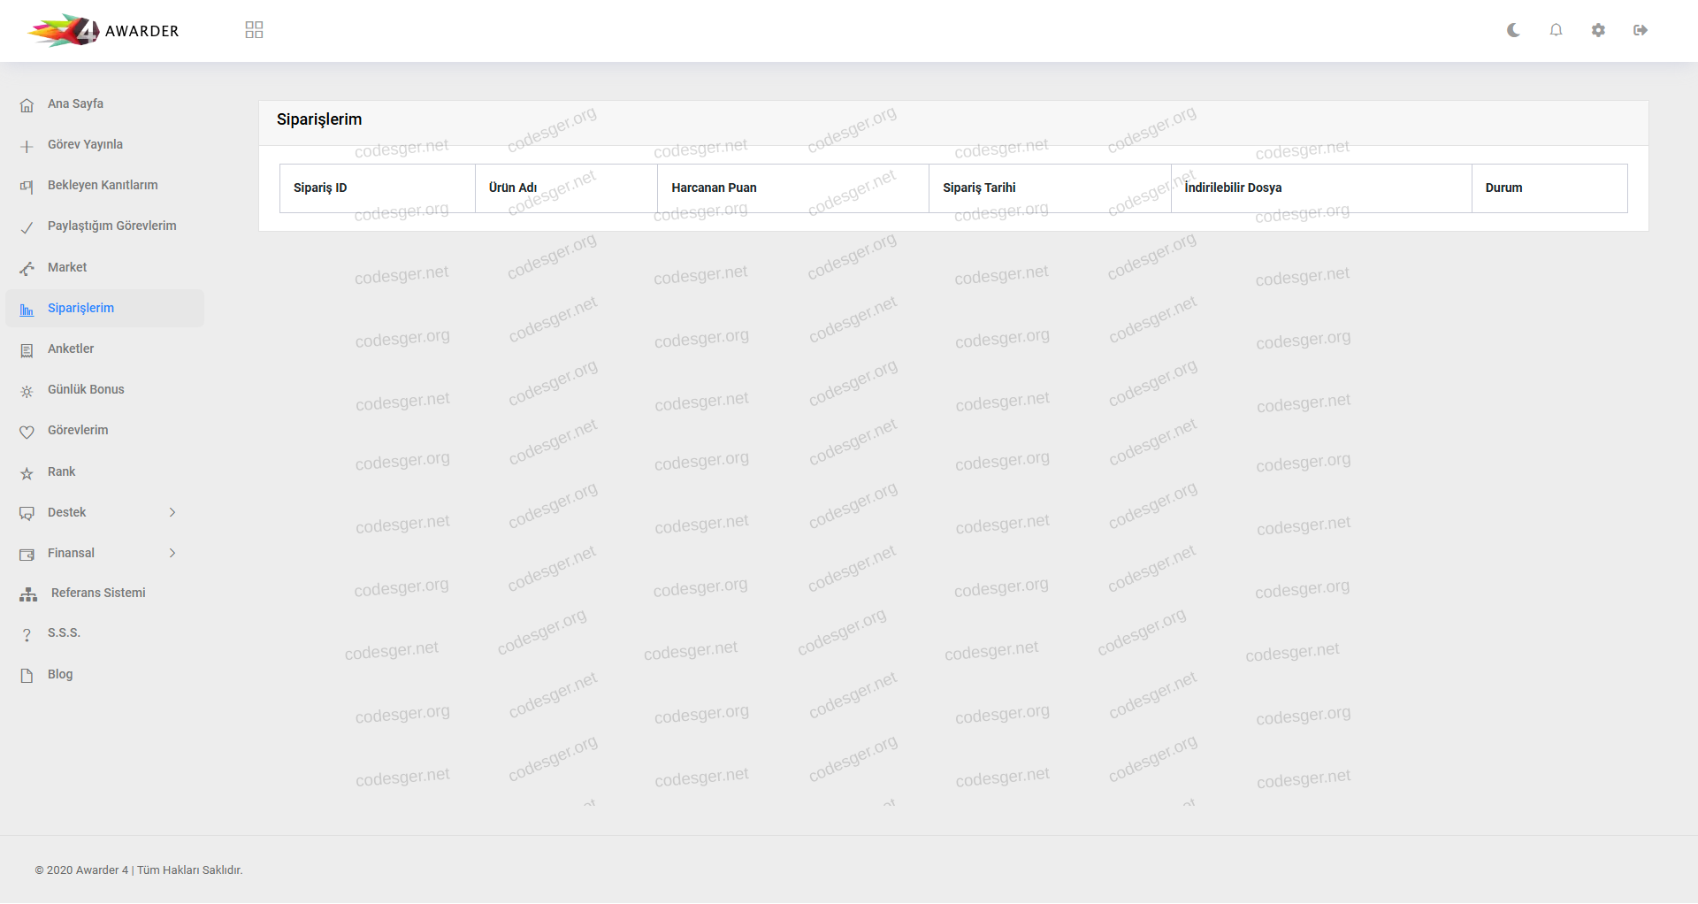Open Referans Sistemi link
This screenshot has height=904, width=1698.
click(x=98, y=593)
